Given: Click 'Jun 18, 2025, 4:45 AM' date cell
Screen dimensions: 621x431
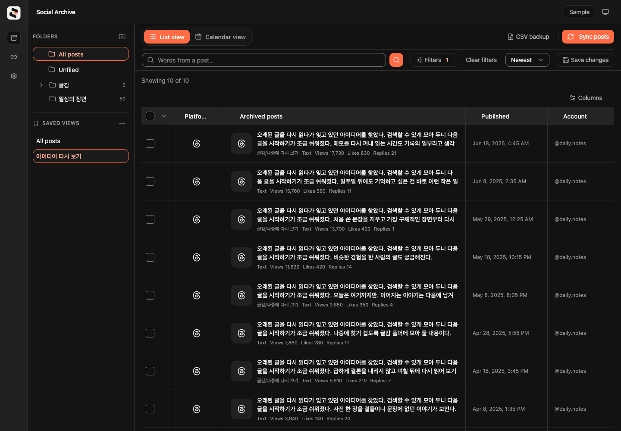Looking at the screenshot, I should coord(501,144).
